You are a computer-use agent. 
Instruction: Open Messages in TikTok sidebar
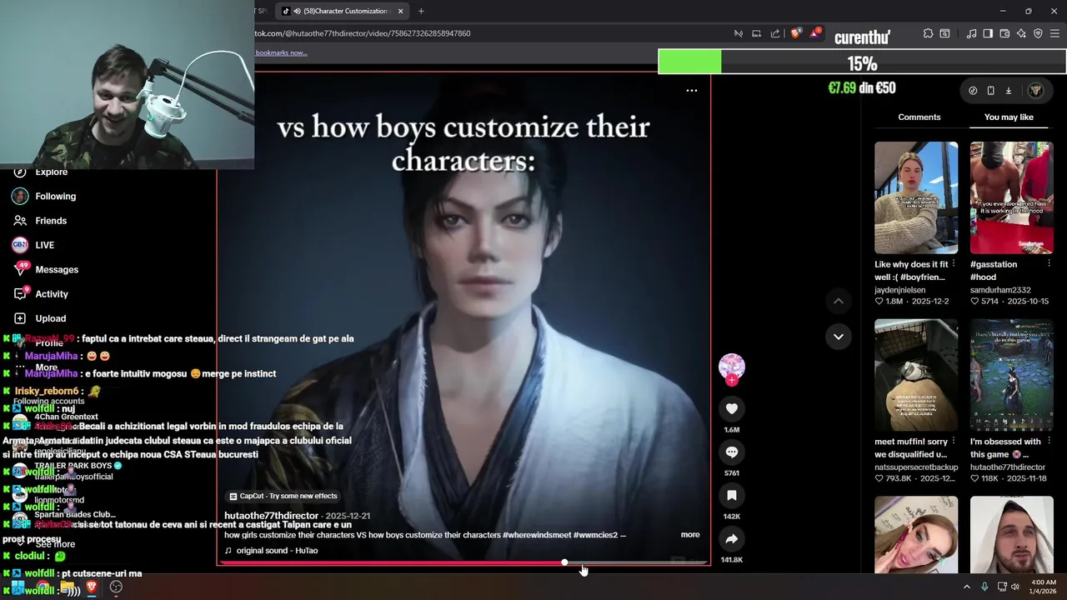46,269
